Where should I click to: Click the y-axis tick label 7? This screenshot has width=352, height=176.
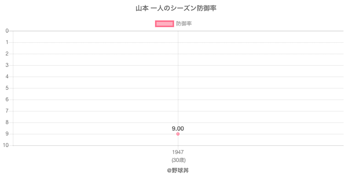tap(7, 111)
